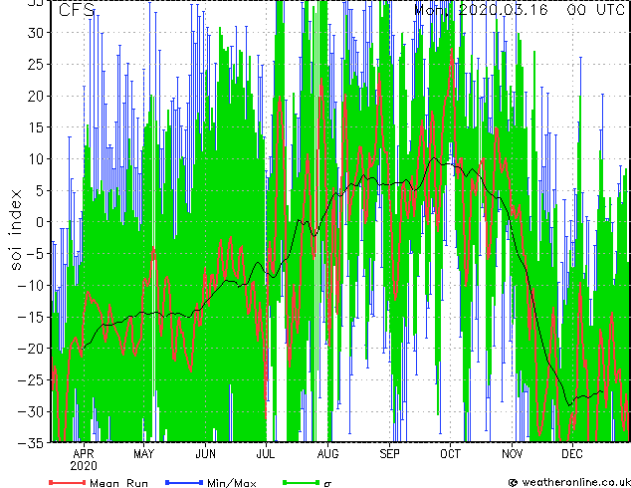Click the CFS model title text
Screen dimensions: 631x488
click(77, 10)
